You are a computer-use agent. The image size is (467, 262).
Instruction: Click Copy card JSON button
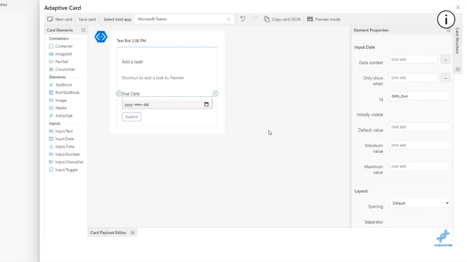pyautogui.click(x=283, y=19)
